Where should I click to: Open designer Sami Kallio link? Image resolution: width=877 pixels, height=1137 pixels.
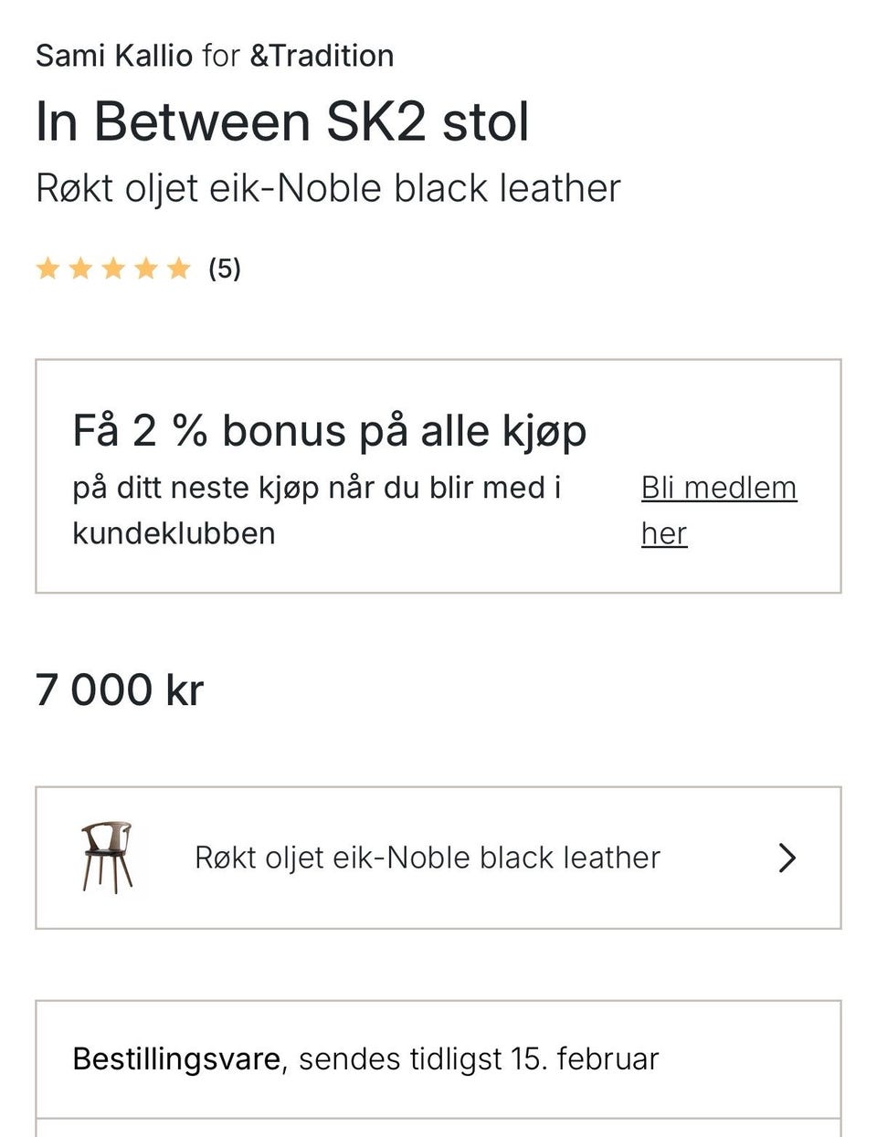(x=113, y=56)
